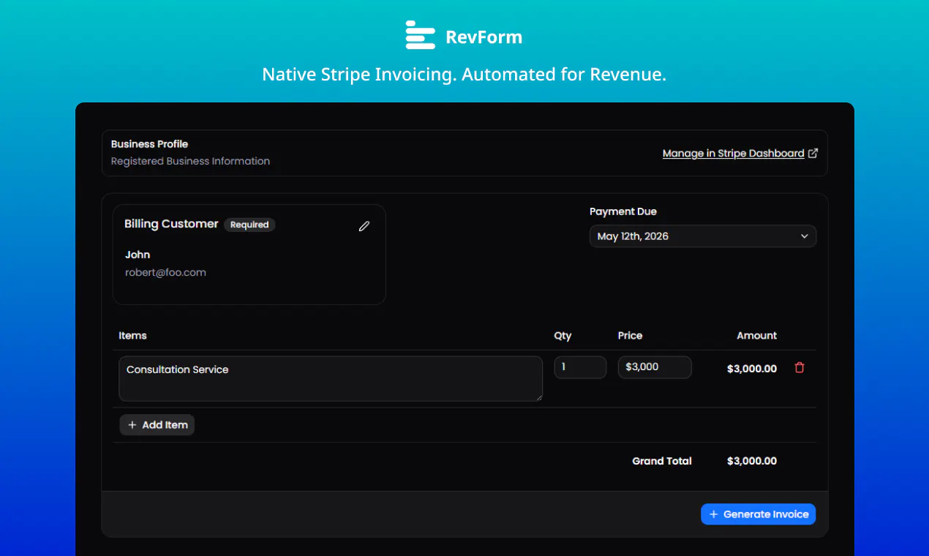Click the Qty input field showing 1
Screen dimensions: 929x556
coord(580,367)
